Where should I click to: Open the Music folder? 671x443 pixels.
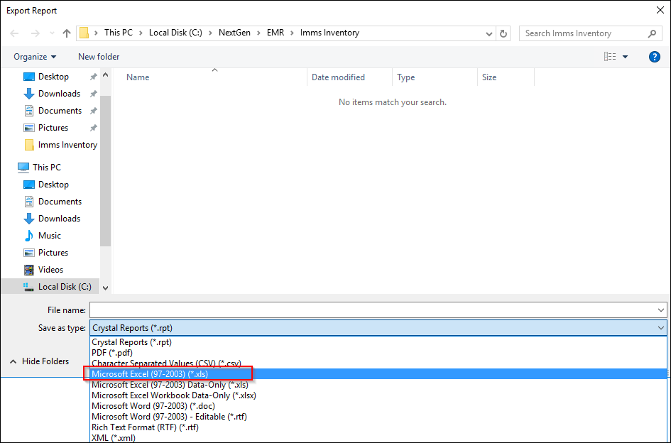50,236
